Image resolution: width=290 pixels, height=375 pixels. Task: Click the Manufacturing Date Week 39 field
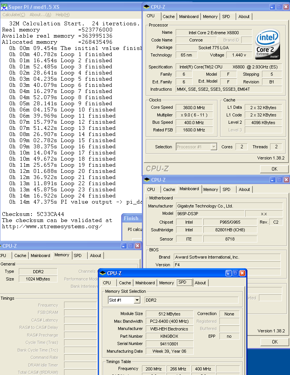tap(169, 351)
